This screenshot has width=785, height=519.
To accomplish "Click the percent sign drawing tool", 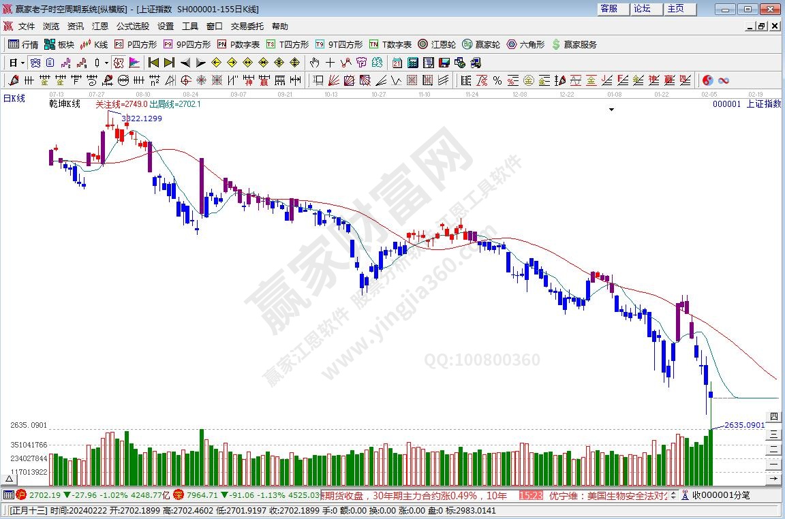I will pyautogui.click(x=497, y=80).
